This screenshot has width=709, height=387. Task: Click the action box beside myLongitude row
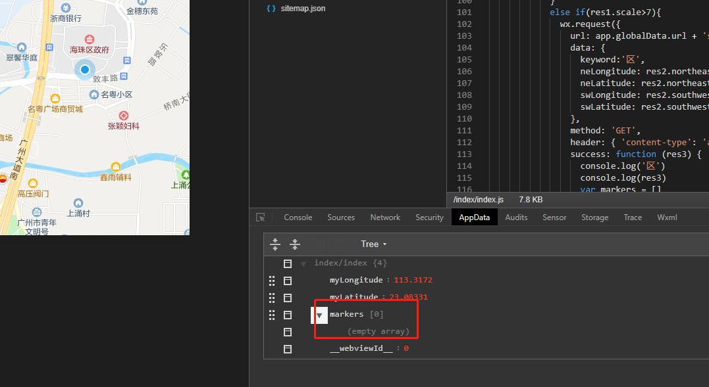click(288, 281)
